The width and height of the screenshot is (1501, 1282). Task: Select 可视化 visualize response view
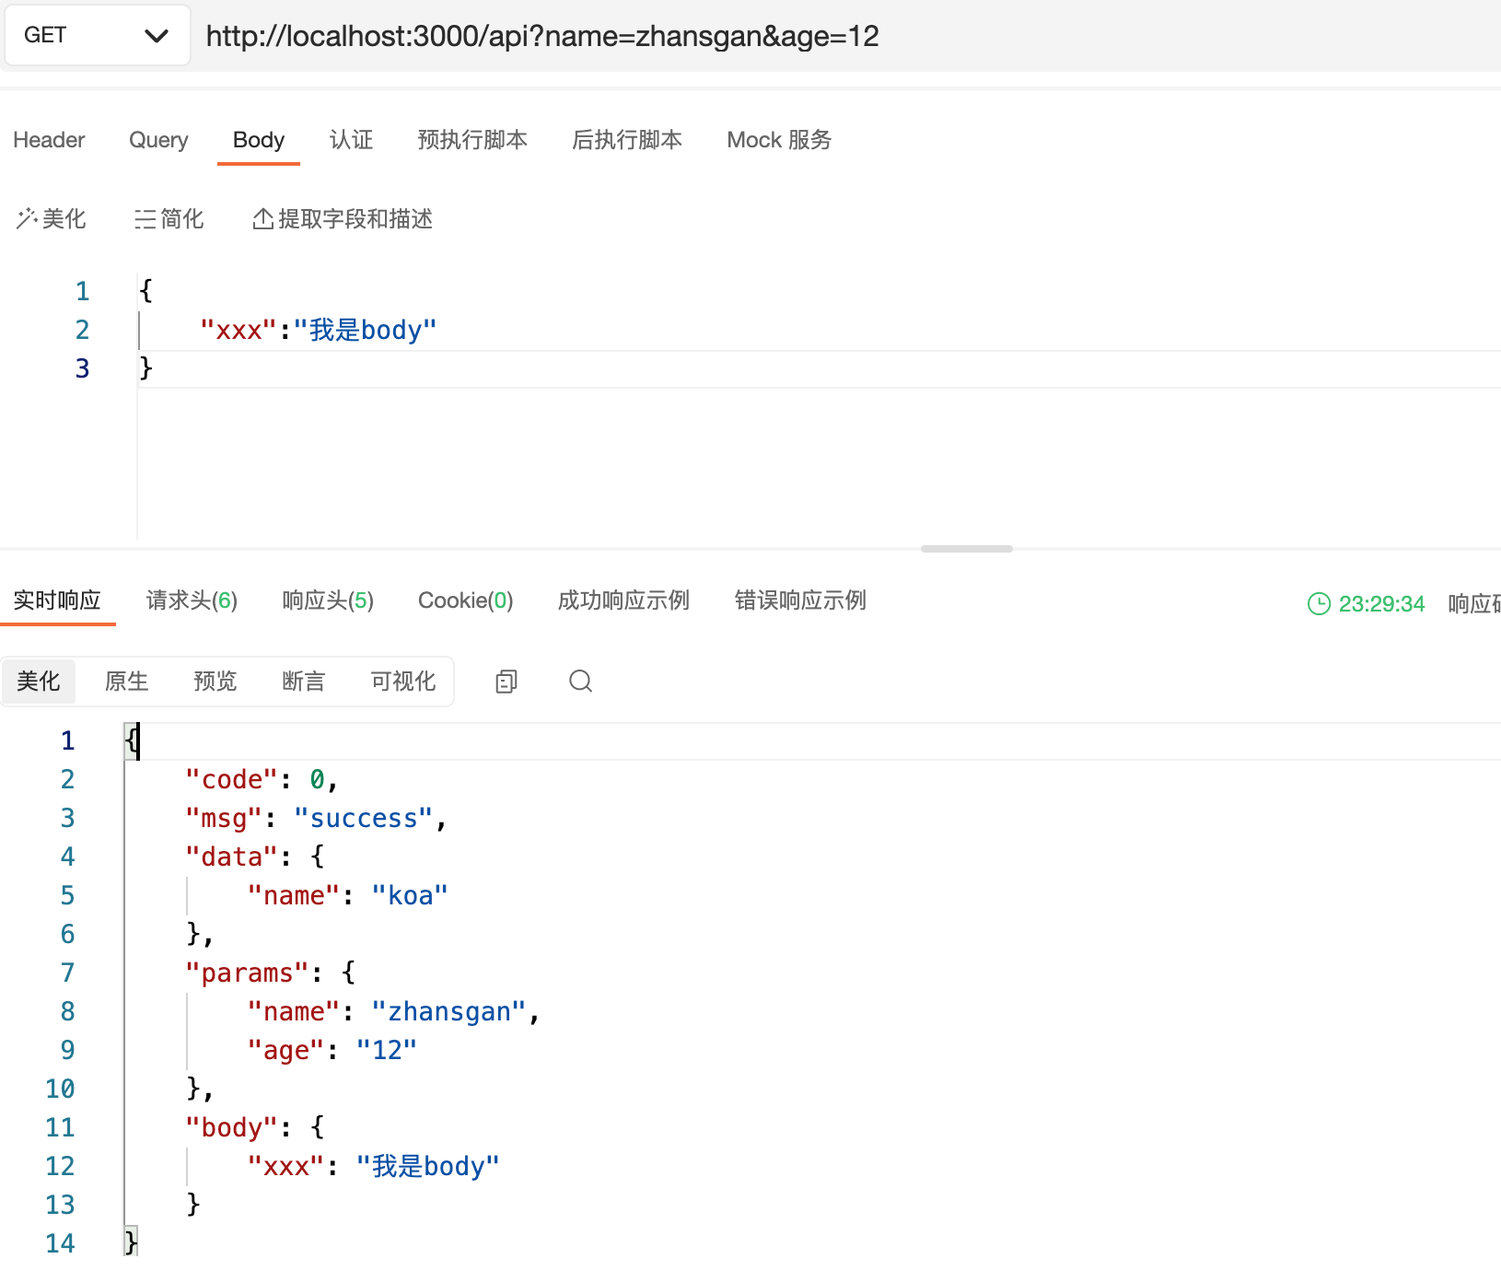[x=403, y=682]
